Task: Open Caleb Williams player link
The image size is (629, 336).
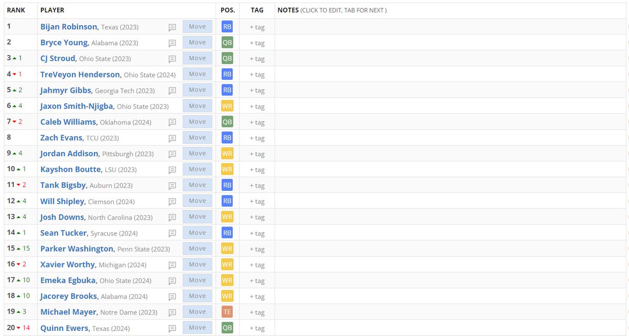Action: coord(68,122)
